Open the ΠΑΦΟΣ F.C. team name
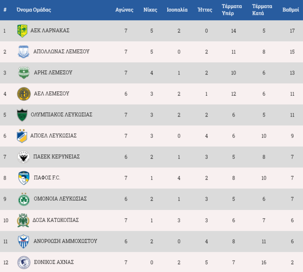Viewport: 303px width, 272px height. [47, 178]
